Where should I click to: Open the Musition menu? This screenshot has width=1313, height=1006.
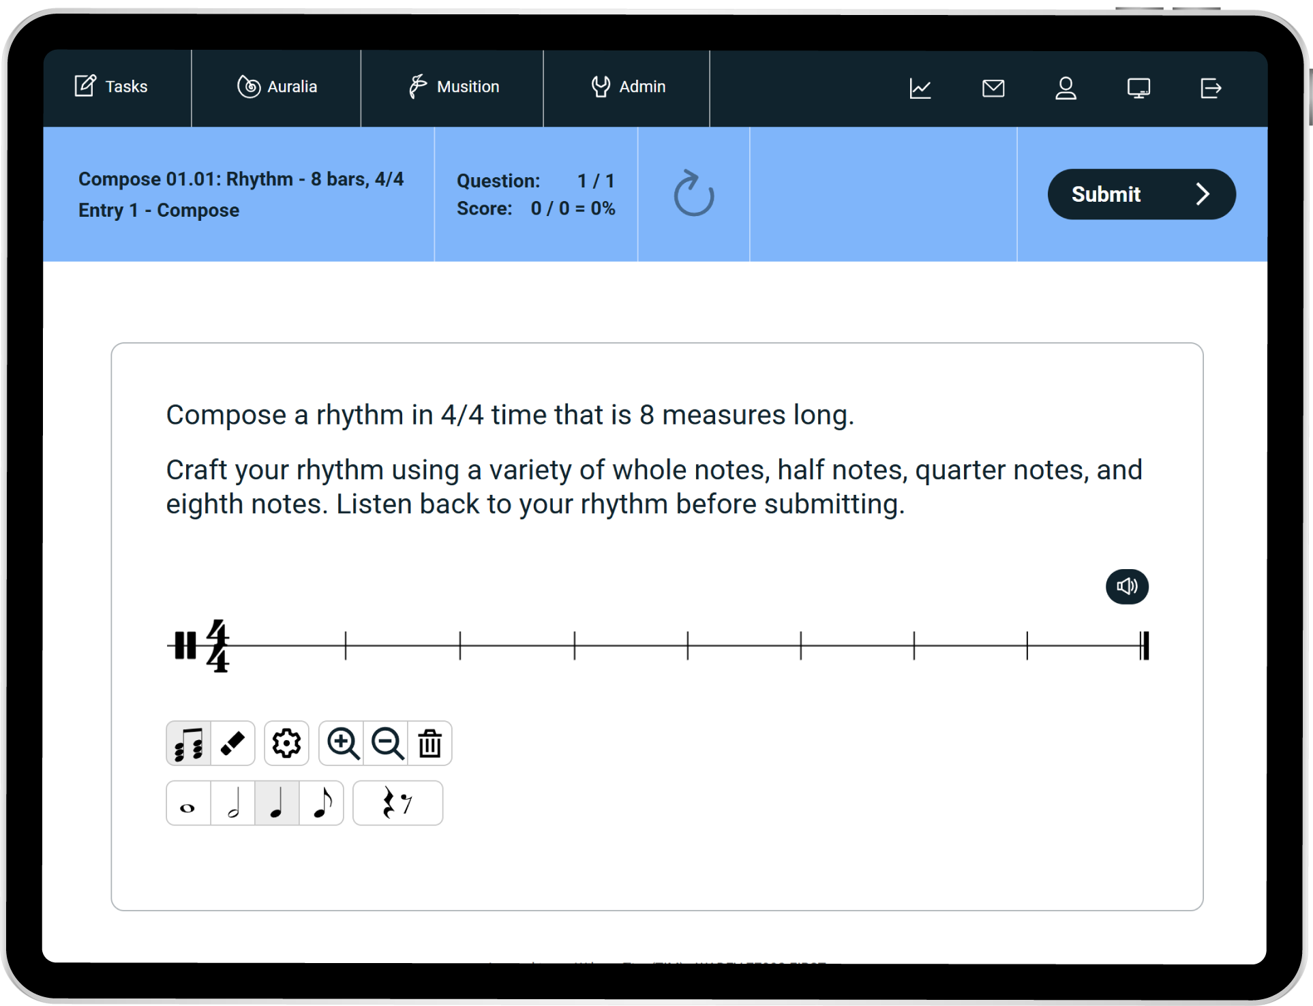[453, 87]
